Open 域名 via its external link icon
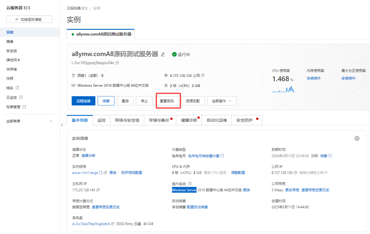Viewport: 370px width, 234px height. (18, 88)
